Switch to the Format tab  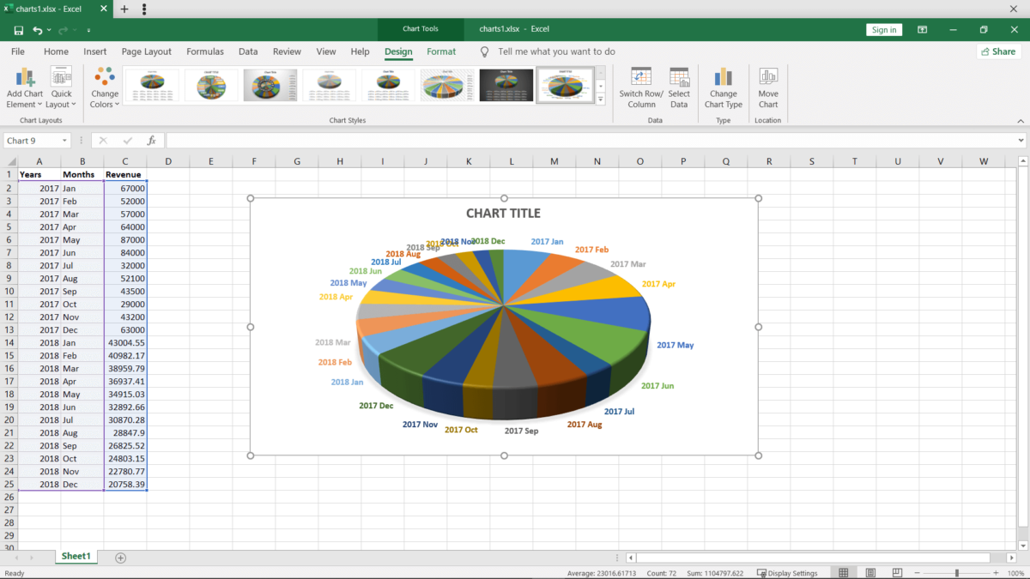point(441,51)
